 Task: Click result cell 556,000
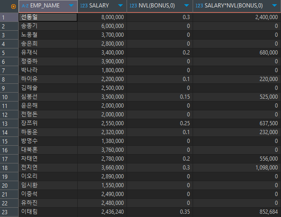pos(237,159)
